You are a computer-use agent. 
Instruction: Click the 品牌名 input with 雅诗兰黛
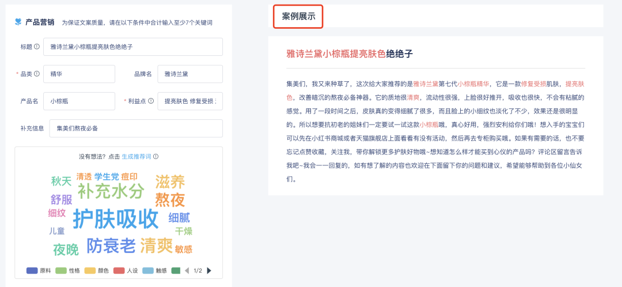[x=190, y=74]
